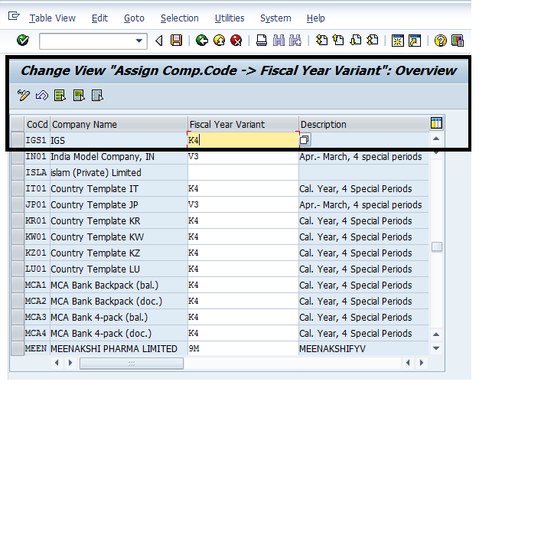Open the command field dropdown arrow
554x558 pixels.
[x=139, y=41]
